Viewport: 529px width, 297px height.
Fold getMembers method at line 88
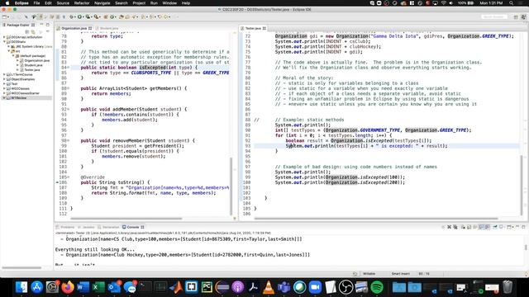tap(69, 88)
